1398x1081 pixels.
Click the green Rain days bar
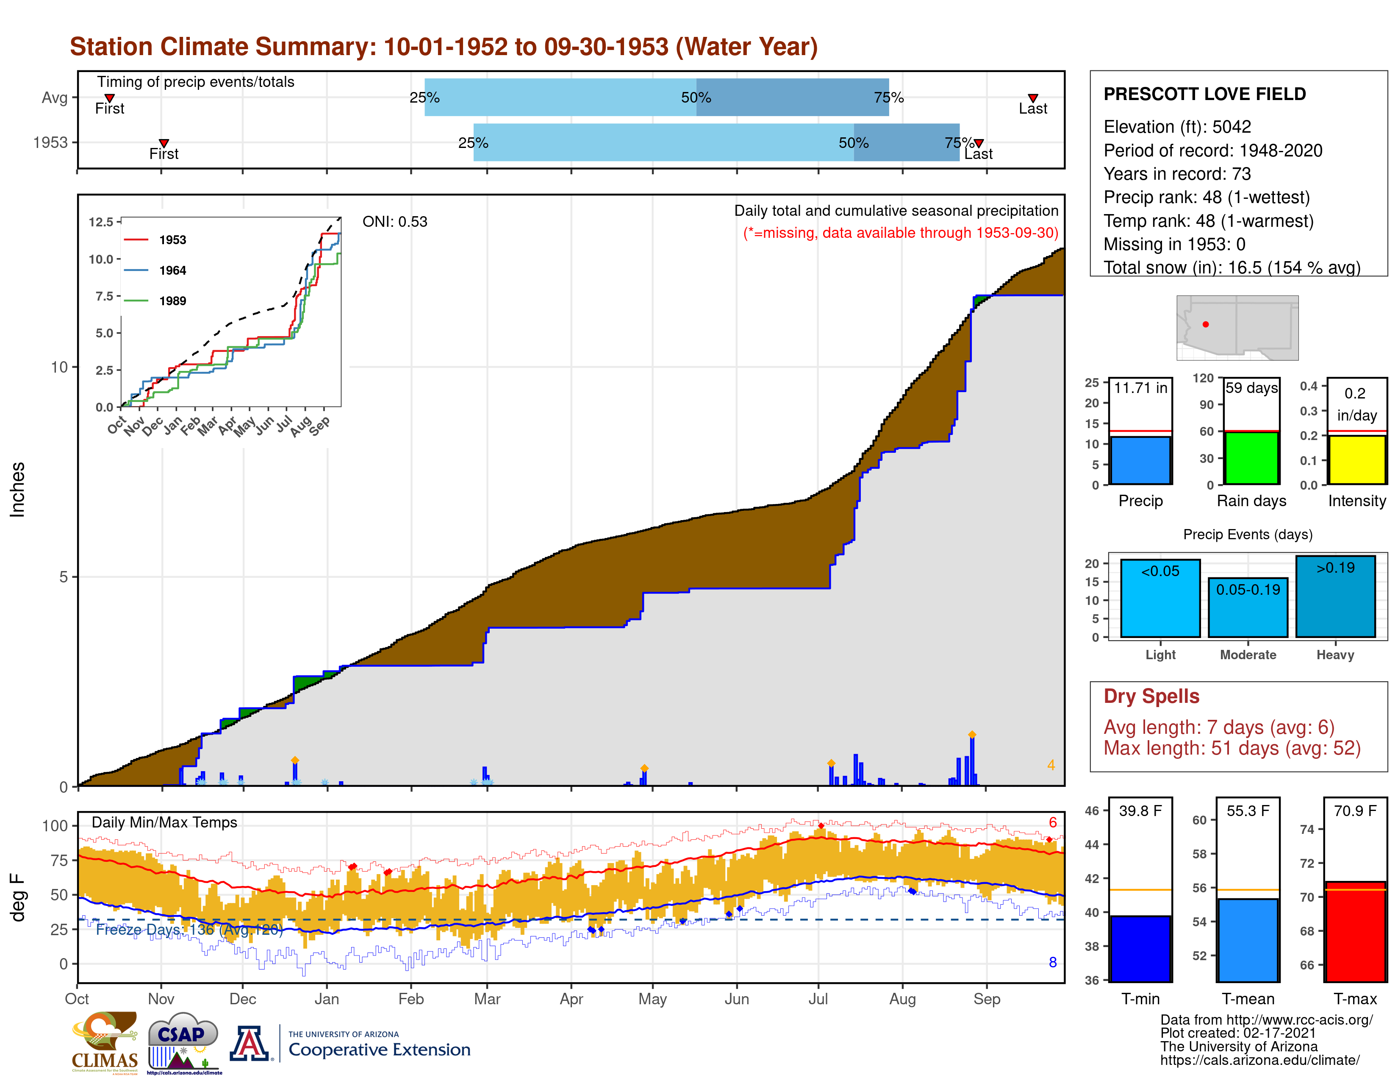pyautogui.click(x=1251, y=458)
